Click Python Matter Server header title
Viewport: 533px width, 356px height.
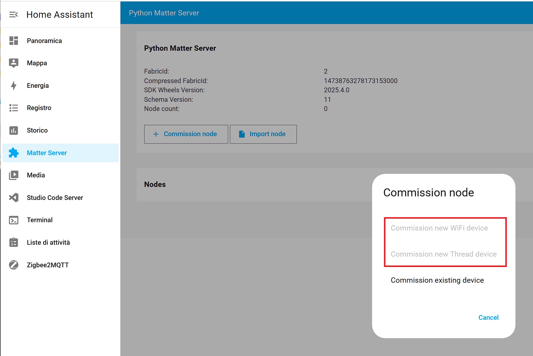click(x=164, y=13)
